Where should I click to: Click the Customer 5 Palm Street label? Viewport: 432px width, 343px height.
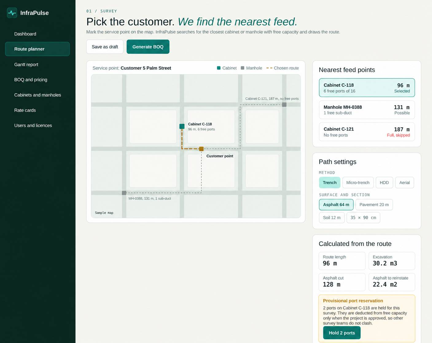146,68
